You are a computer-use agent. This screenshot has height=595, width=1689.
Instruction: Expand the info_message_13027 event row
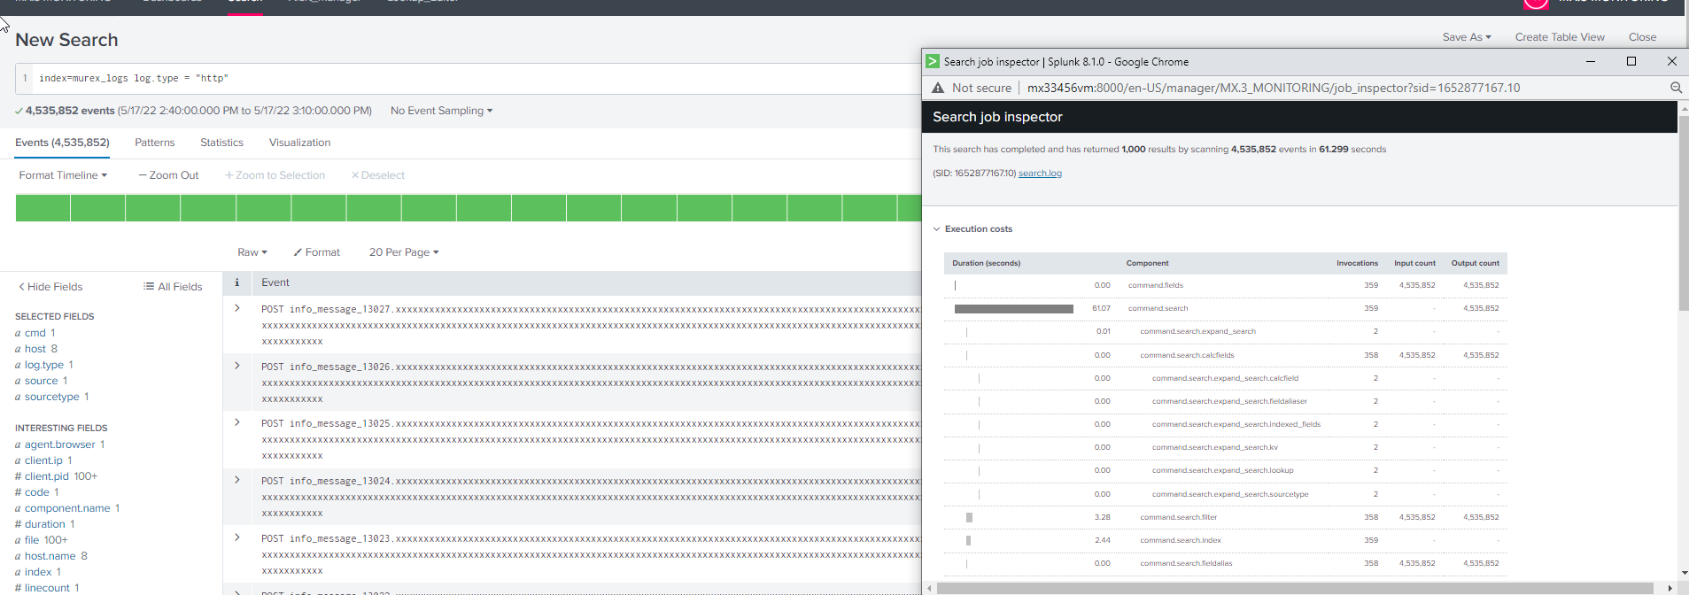pyautogui.click(x=237, y=308)
